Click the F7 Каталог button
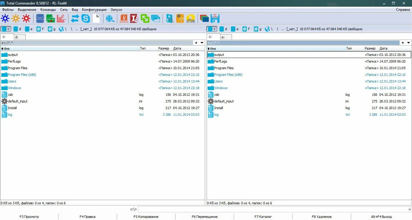The height and width of the screenshot is (220, 412). tap(263, 217)
